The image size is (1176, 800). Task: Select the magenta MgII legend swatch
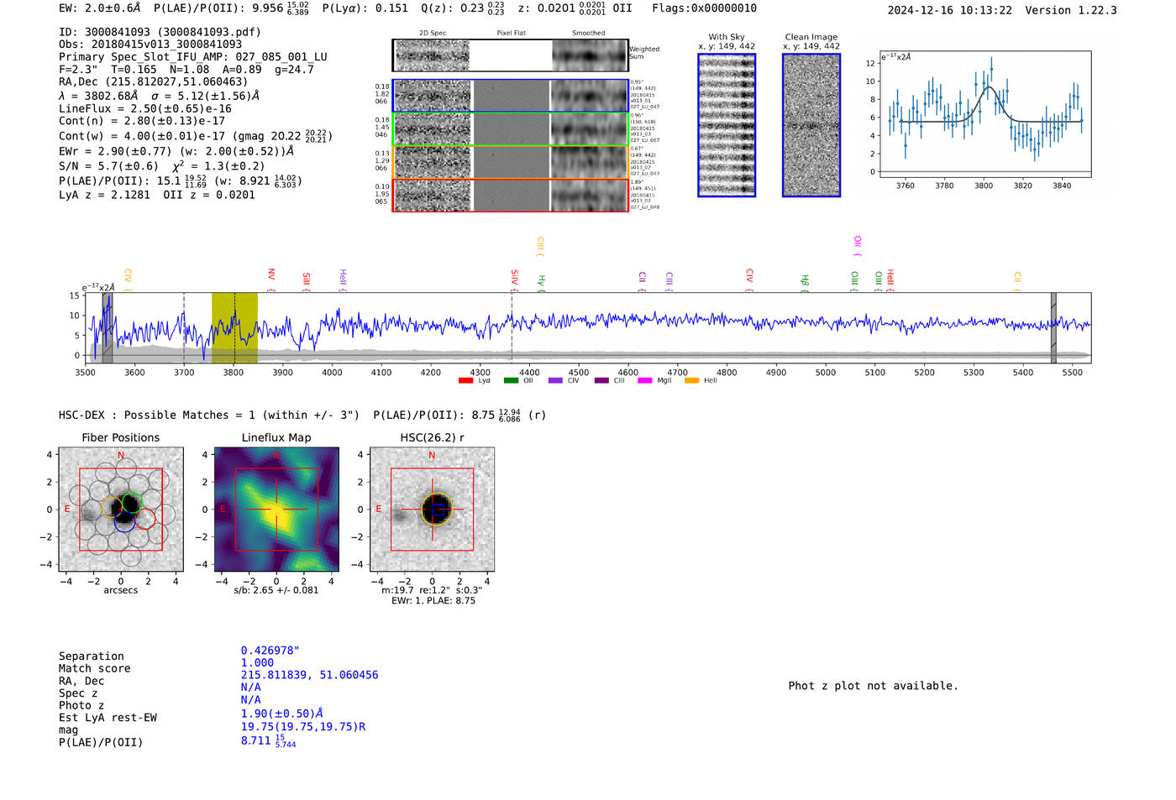coord(644,381)
